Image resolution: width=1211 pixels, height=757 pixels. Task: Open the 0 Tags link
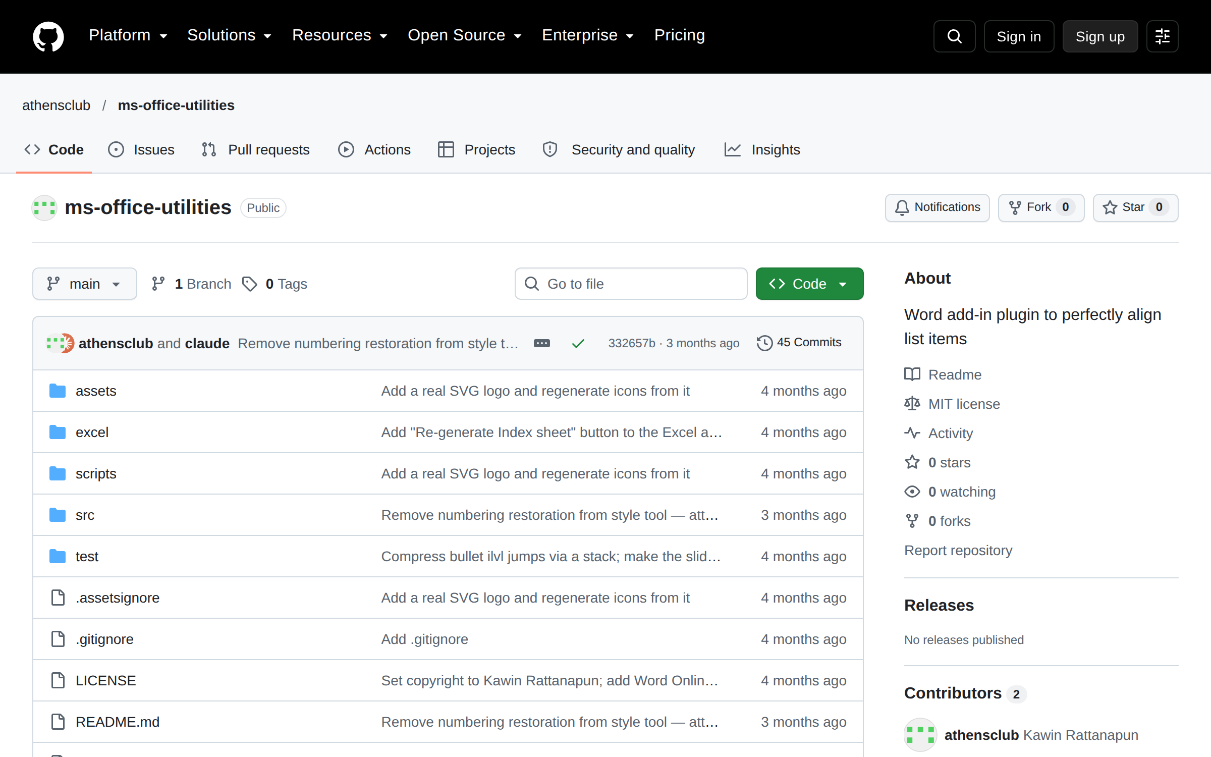[274, 284]
